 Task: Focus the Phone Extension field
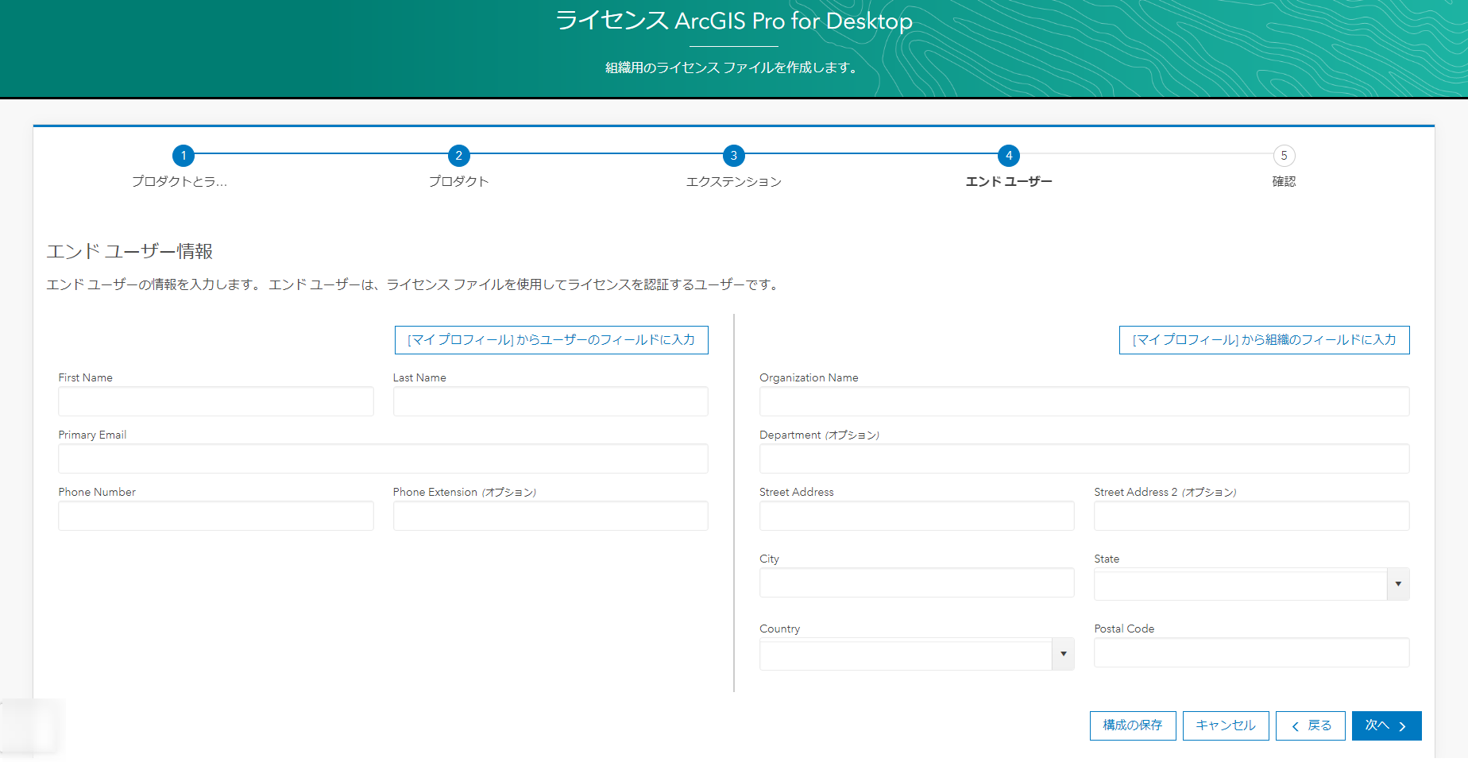(550, 516)
